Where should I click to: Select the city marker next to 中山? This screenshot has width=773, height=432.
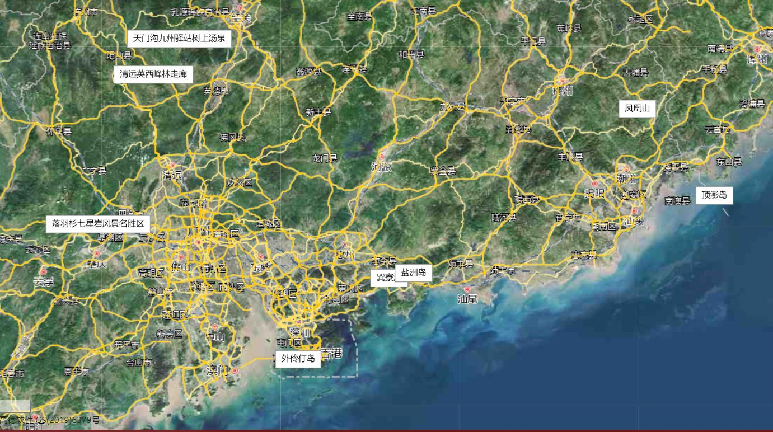215,327
